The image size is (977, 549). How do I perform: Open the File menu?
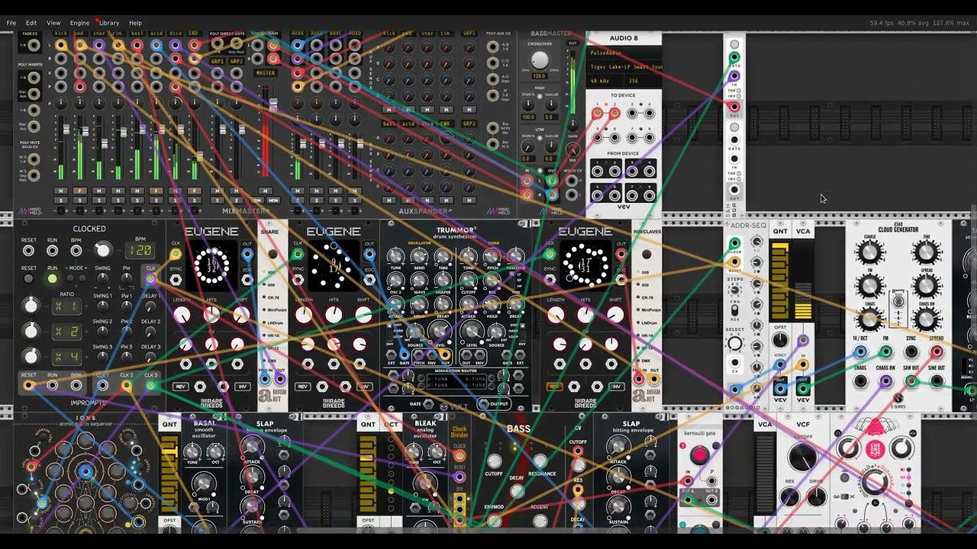[x=11, y=23]
